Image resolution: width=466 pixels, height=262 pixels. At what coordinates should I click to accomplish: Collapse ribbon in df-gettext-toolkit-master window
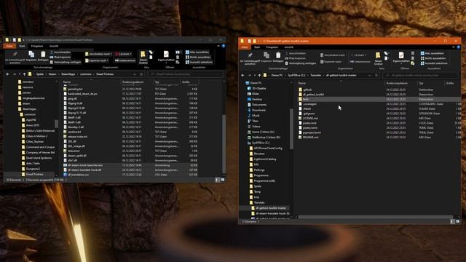(x=454, y=47)
